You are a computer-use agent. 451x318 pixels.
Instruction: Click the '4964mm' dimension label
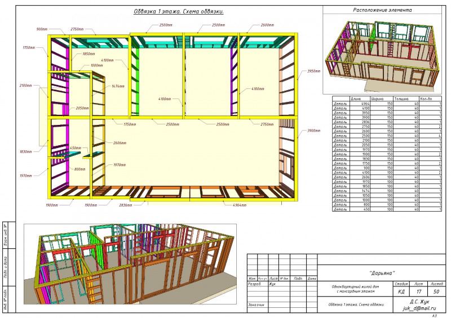click(x=240, y=205)
